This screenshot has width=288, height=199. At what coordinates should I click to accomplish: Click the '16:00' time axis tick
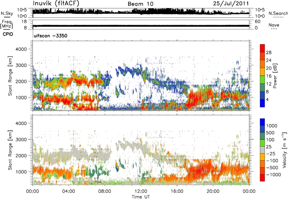[177, 191]
